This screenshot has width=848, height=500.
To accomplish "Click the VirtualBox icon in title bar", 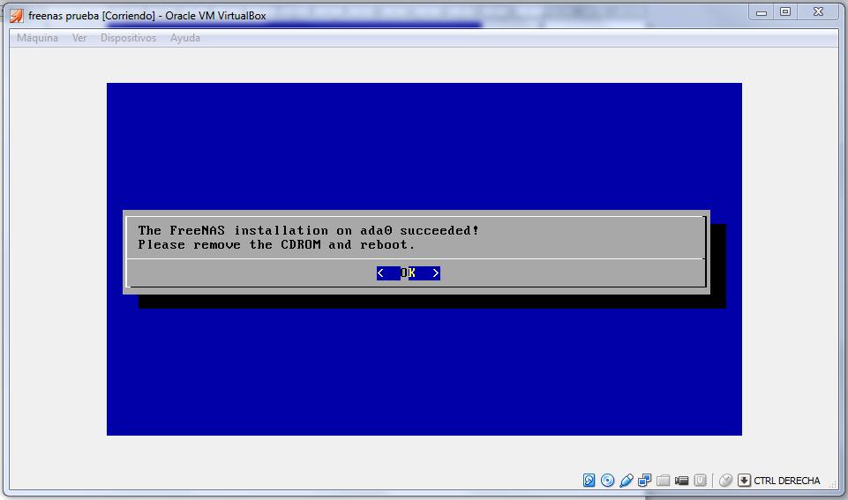I will point(16,15).
